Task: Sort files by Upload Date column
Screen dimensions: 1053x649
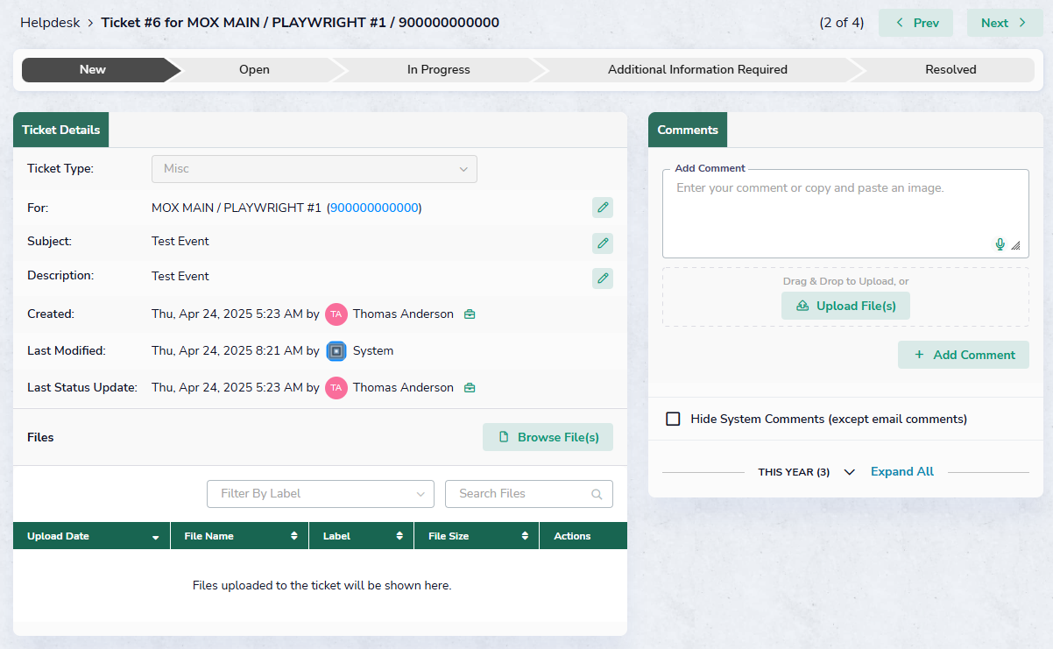Action: click(x=91, y=536)
